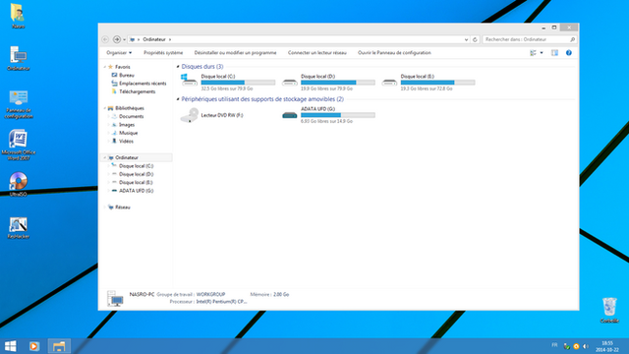Select the ResHacker desktop icon

[x=18, y=228]
